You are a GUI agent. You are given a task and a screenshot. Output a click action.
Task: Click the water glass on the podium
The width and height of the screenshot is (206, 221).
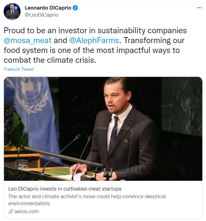tap(23, 164)
